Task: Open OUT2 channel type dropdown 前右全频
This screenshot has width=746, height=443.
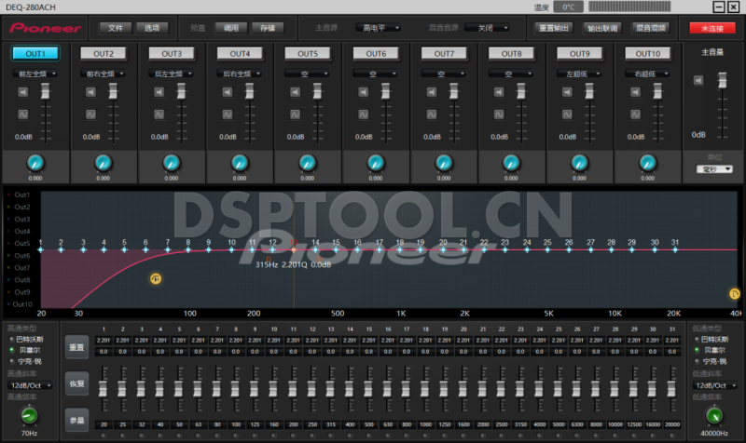Action: pos(104,74)
